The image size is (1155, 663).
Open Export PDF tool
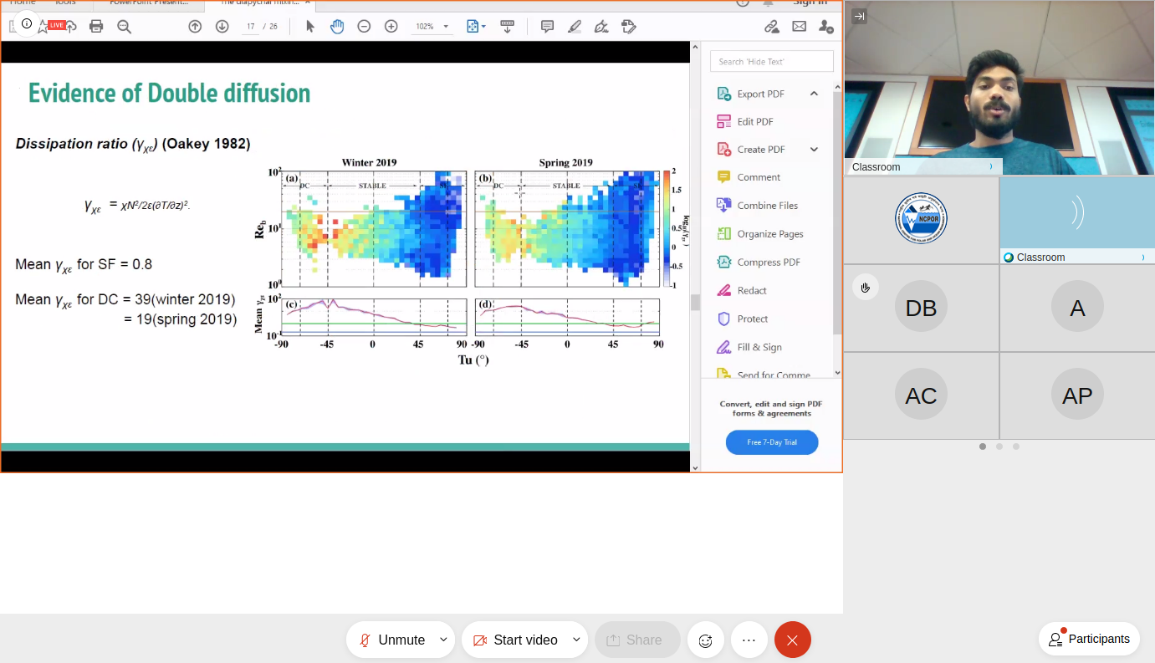coord(760,94)
